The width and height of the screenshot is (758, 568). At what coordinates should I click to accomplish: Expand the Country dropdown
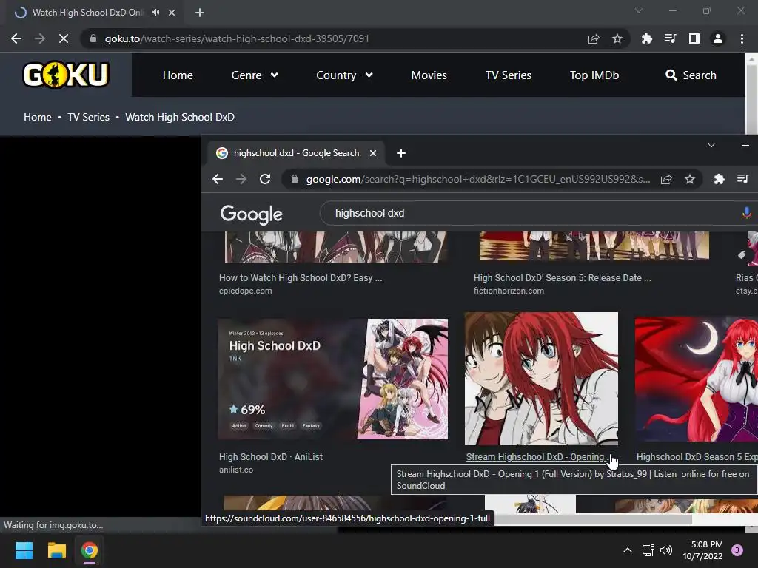click(x=345, y=75)
